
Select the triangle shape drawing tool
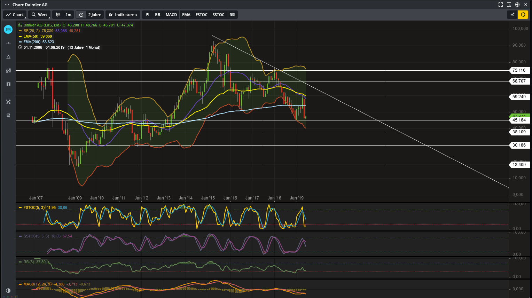(x=8, y=57)
